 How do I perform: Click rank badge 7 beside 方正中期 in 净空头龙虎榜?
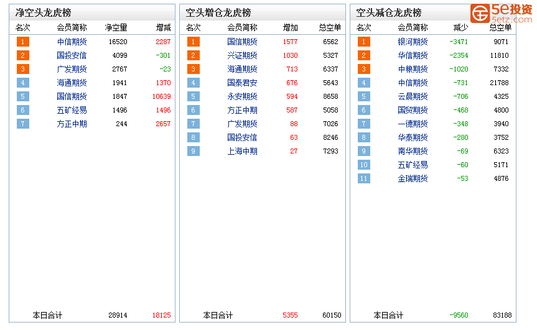tap(23, 124)
